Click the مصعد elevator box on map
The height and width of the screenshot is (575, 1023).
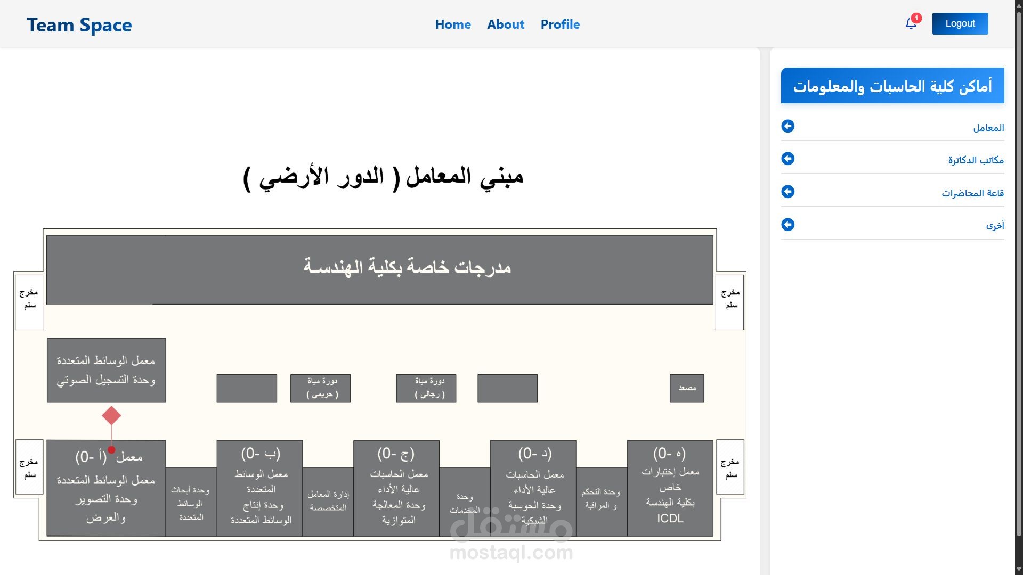[x=686, y=388]
